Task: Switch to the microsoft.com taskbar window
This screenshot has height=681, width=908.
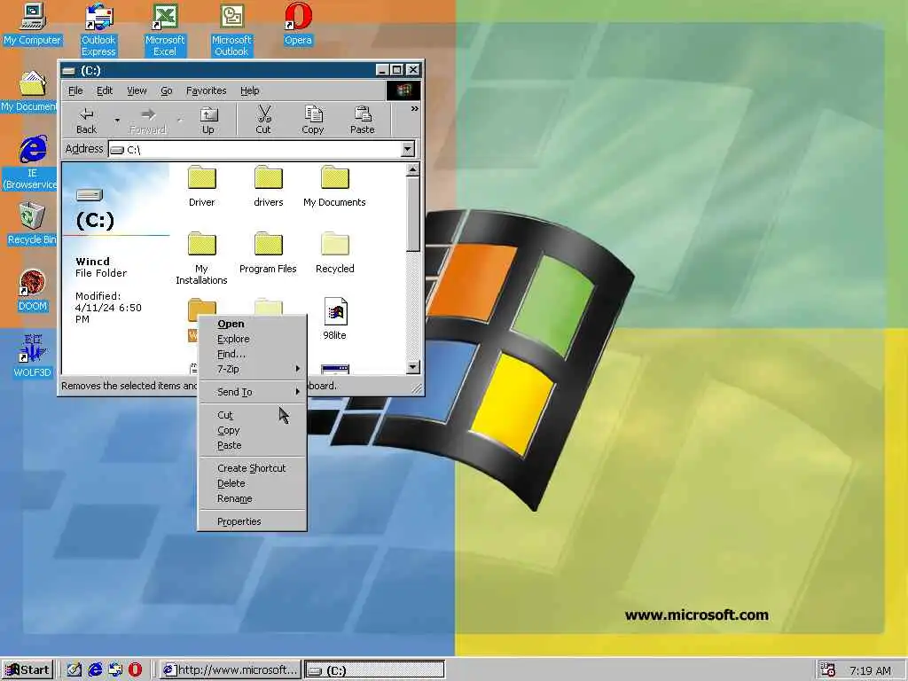Action: click(x=231, y=670)
